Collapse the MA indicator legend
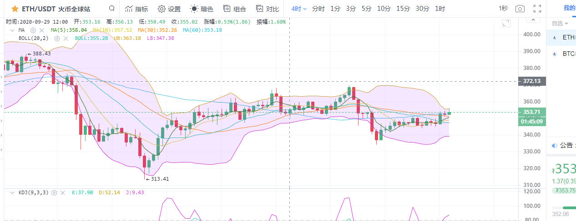The height and width of the screenshot is (221, 576). (13, 30)
